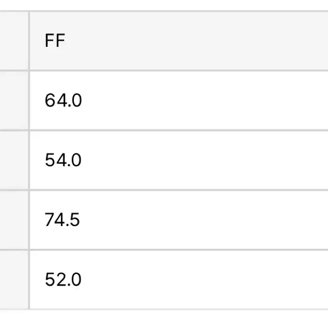328x328 pixels.
Task: Click the column divider beside the FF header
Action: [x=29, y=41]
